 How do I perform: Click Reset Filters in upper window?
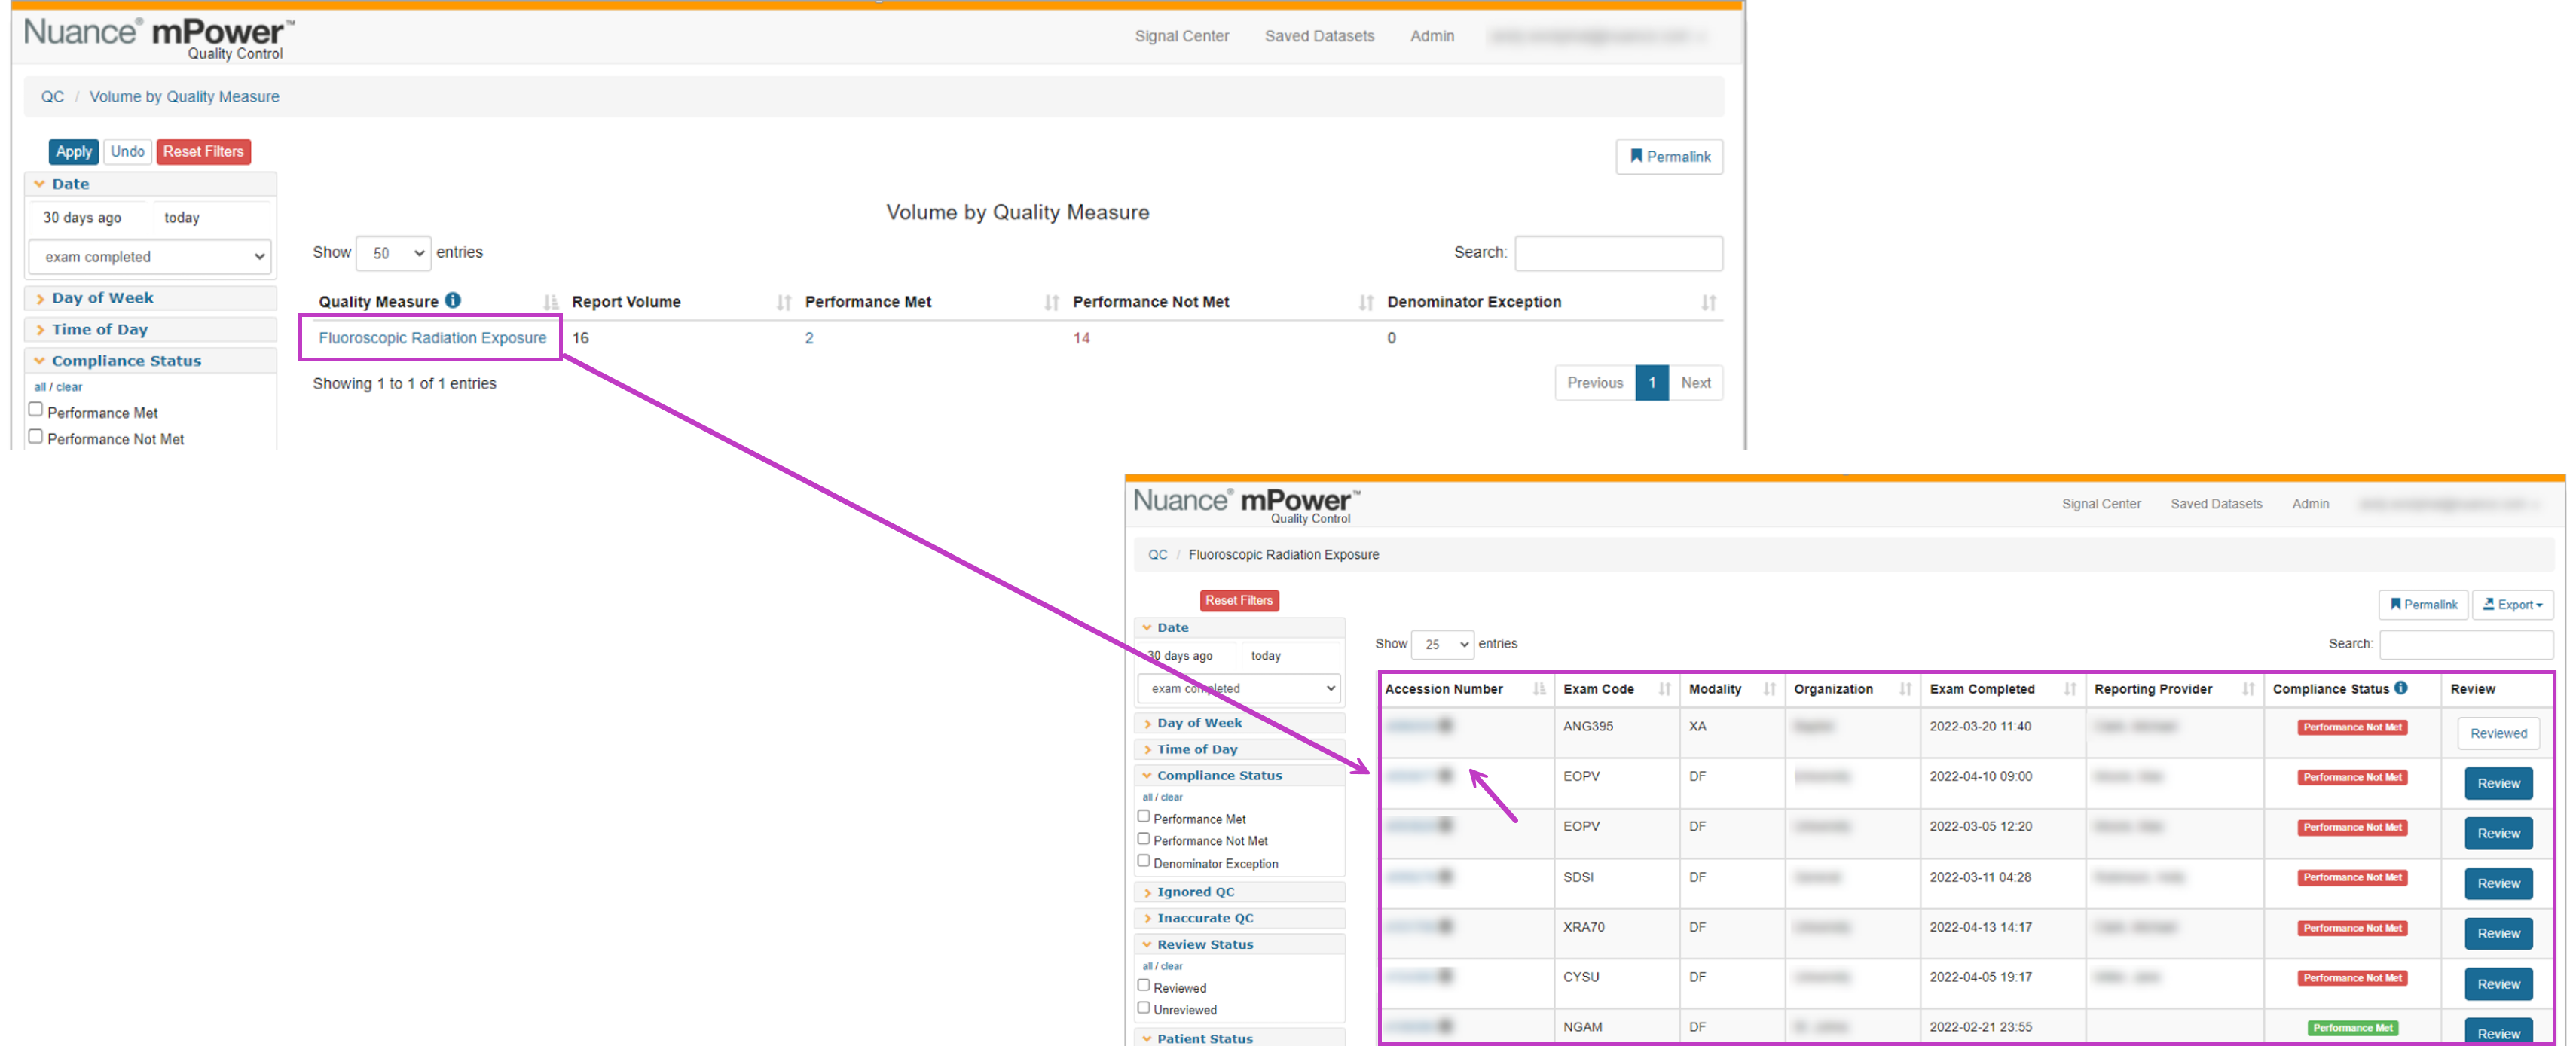[x=203, y=152]
